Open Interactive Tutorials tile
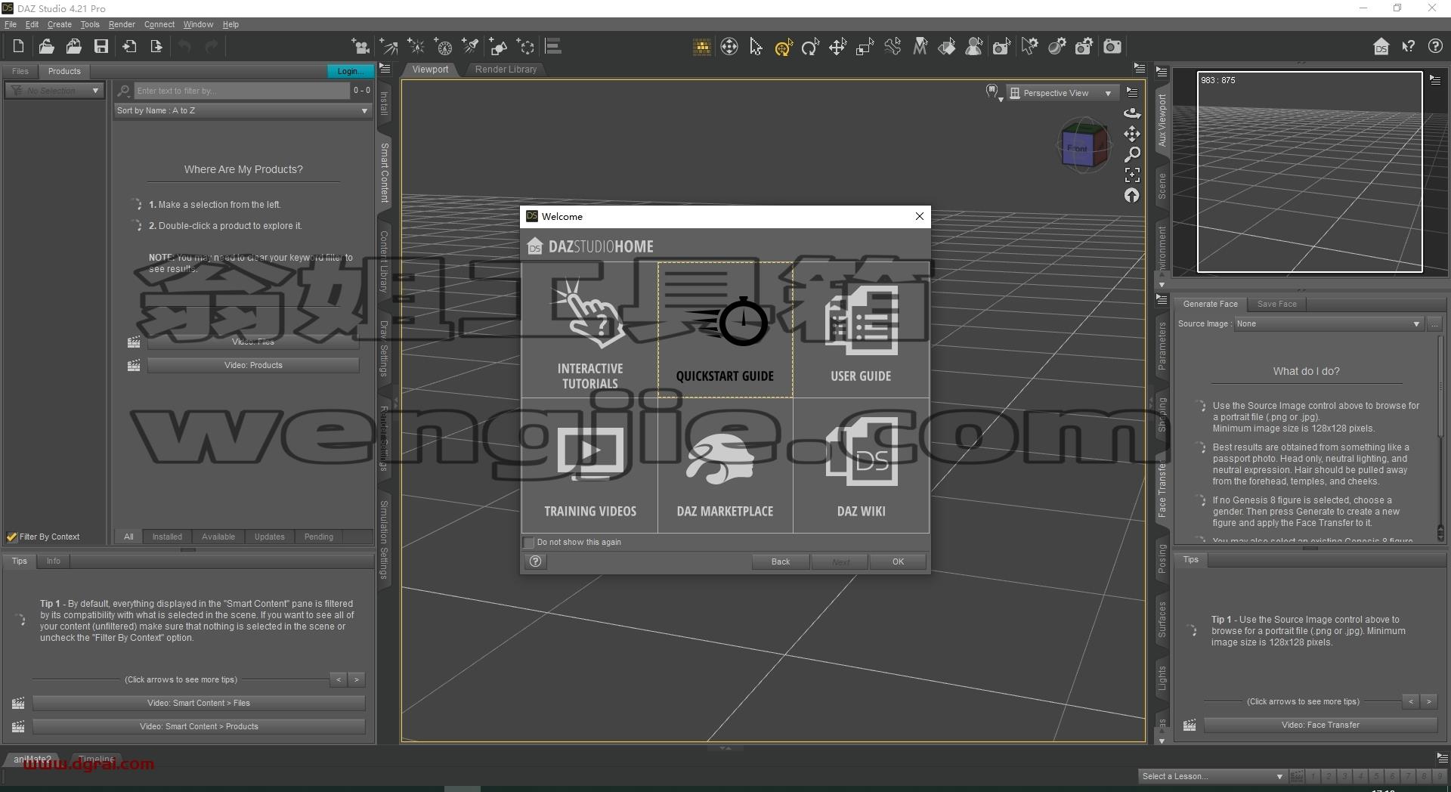 (x=589, y=329)
